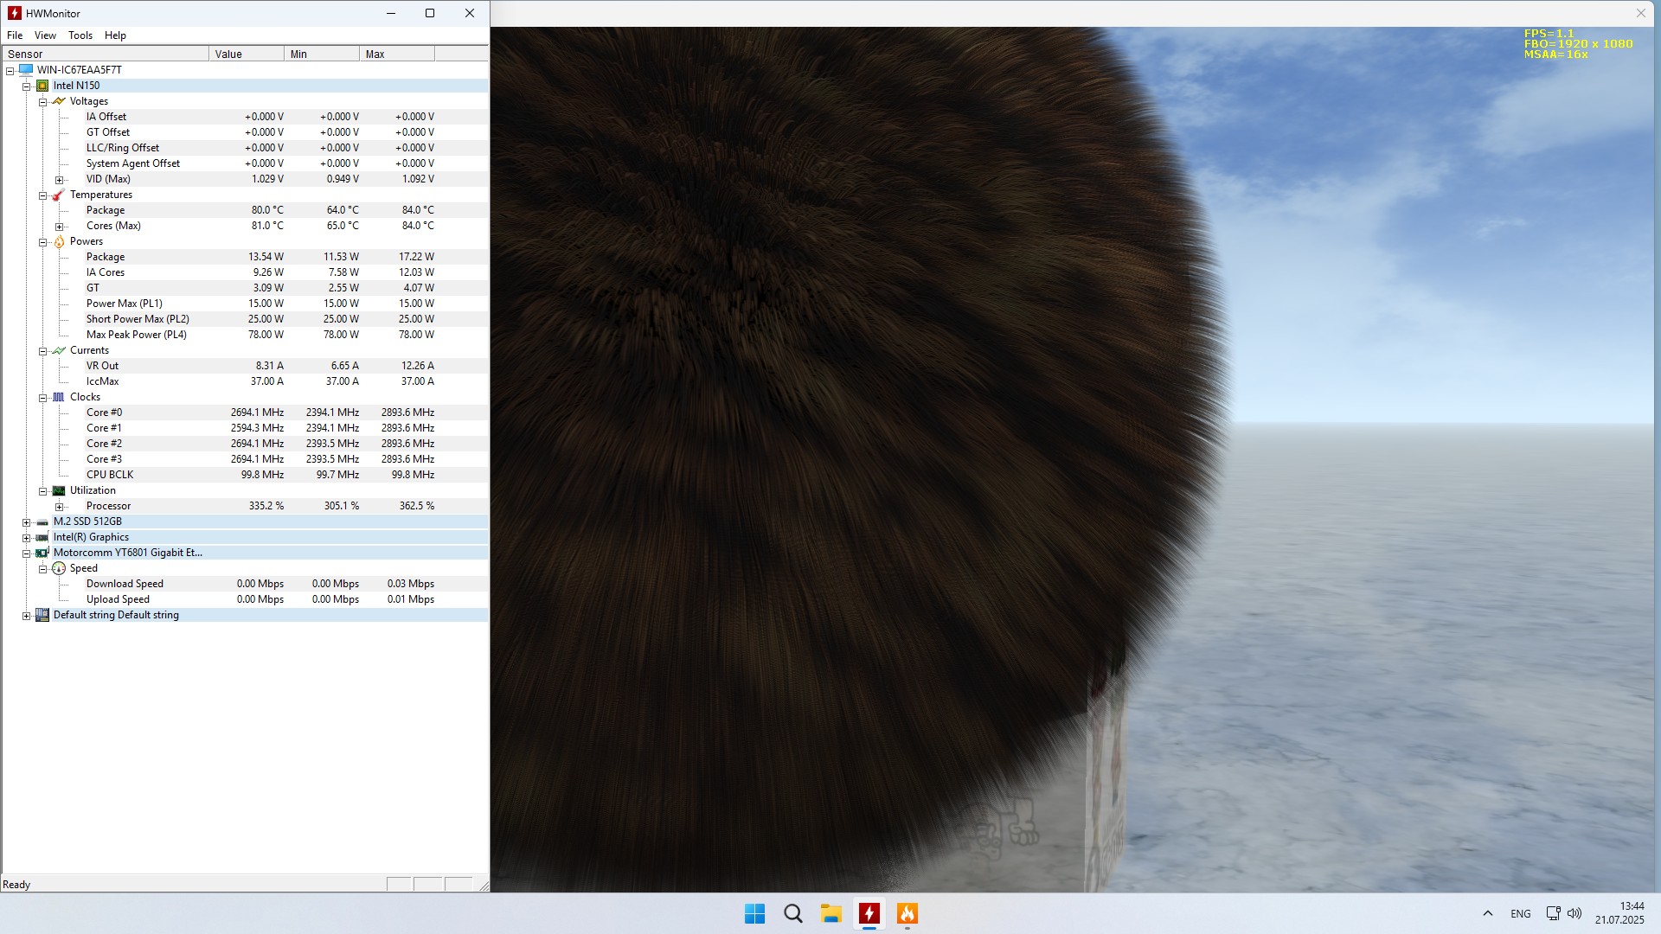The width and height of the screenshot is (1661, 934).
Task: Open the Tools menu
Action: coord(80,35)
